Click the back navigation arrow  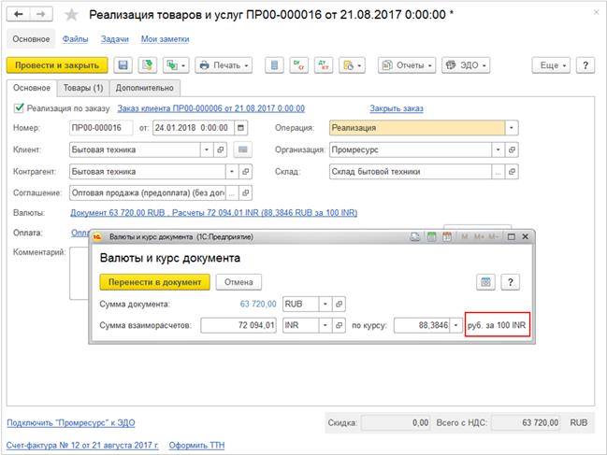[18, 16]
